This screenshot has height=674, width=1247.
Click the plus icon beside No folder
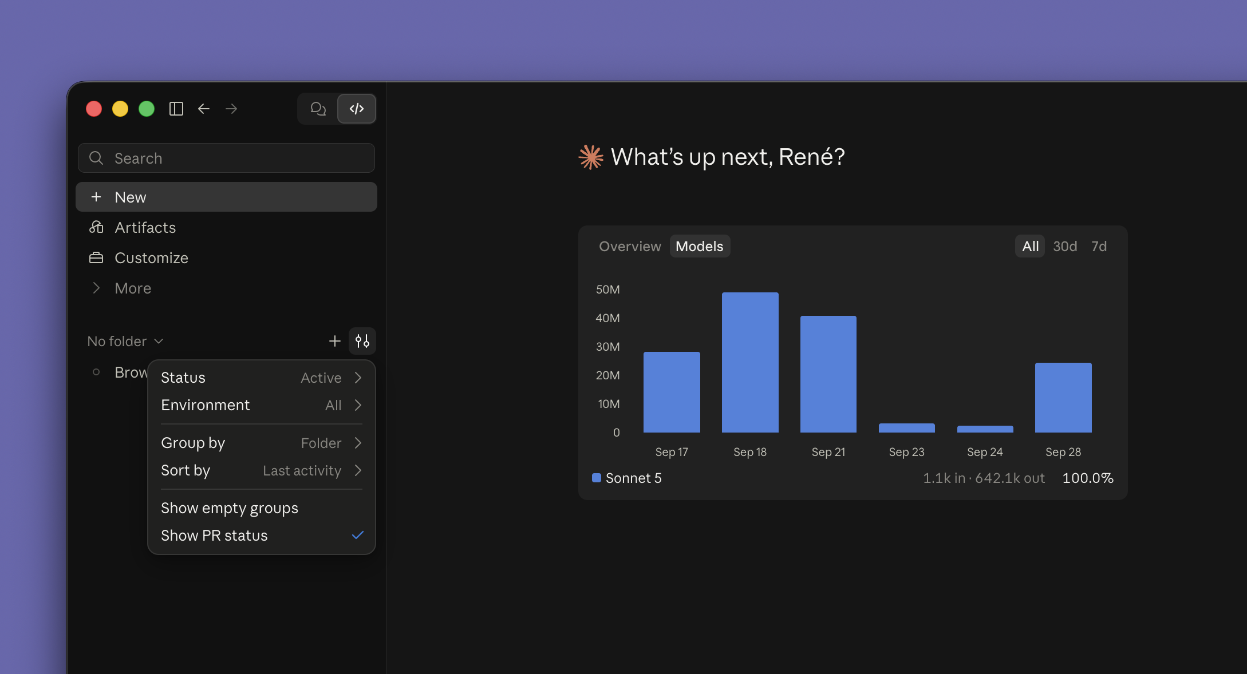[x=335, y=341]
